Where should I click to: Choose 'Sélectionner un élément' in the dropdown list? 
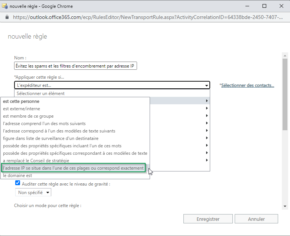[x=40, y=94]
